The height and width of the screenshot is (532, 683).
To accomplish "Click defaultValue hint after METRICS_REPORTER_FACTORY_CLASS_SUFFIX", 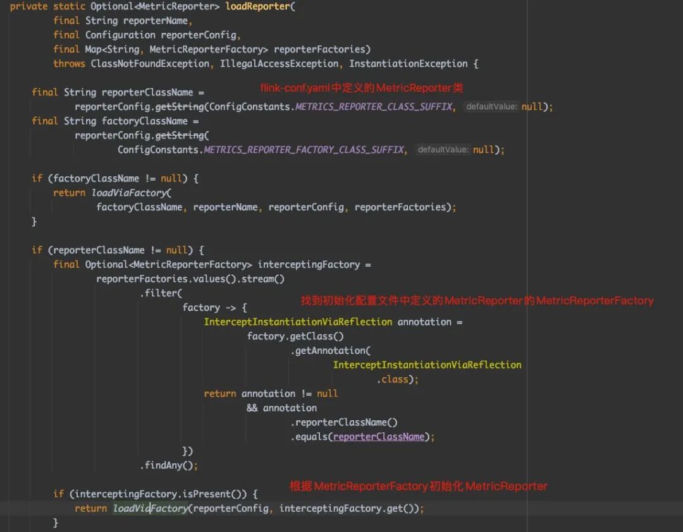I will [x=443, y=150].
